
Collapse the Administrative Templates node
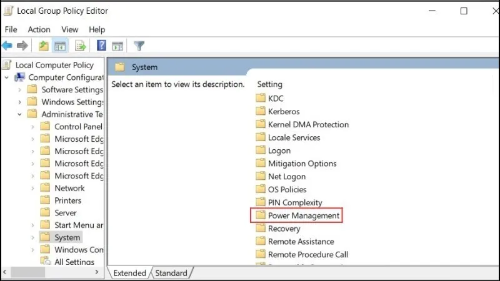click(x=19, y=114)
